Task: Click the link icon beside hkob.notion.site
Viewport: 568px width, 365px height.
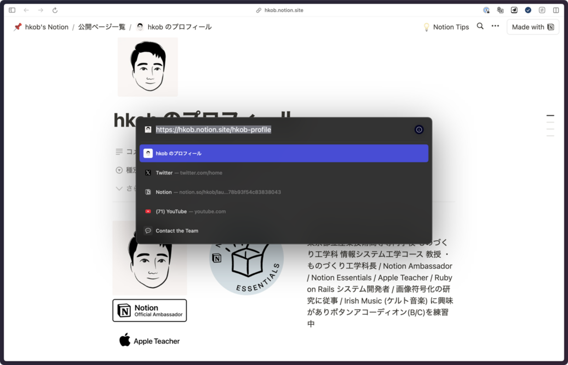Action: [x=258, y=10]
